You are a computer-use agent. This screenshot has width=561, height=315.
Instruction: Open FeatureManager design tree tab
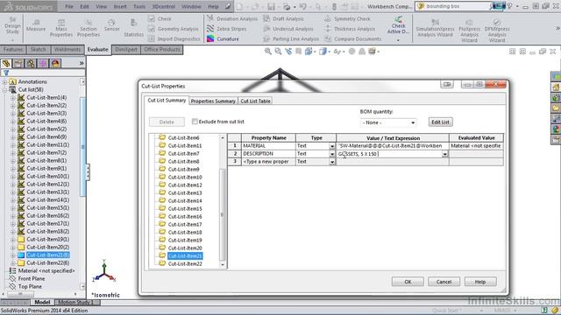coord(6,64)
